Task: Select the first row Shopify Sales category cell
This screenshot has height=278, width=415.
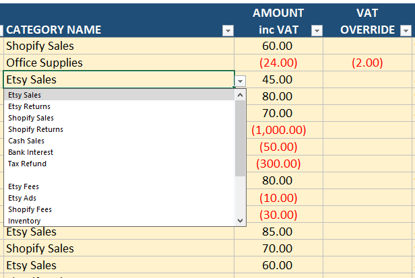Action: point(119,46)
